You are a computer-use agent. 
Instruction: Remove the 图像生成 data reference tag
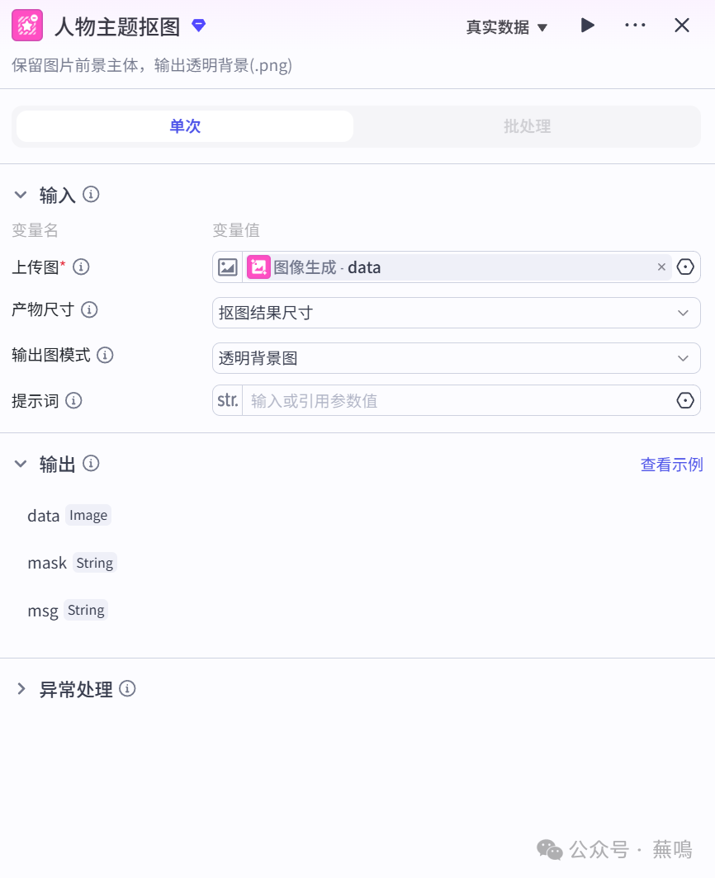(x=661, y=267)
